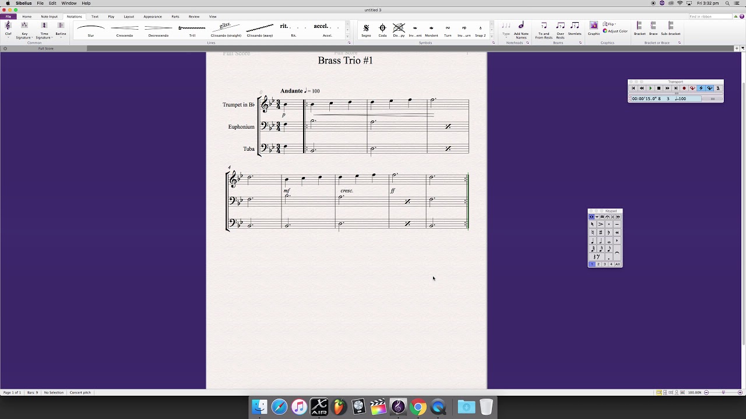Add a Bracket to the staves
Viewport: 746px width, 419px height.
coord(639,28)
